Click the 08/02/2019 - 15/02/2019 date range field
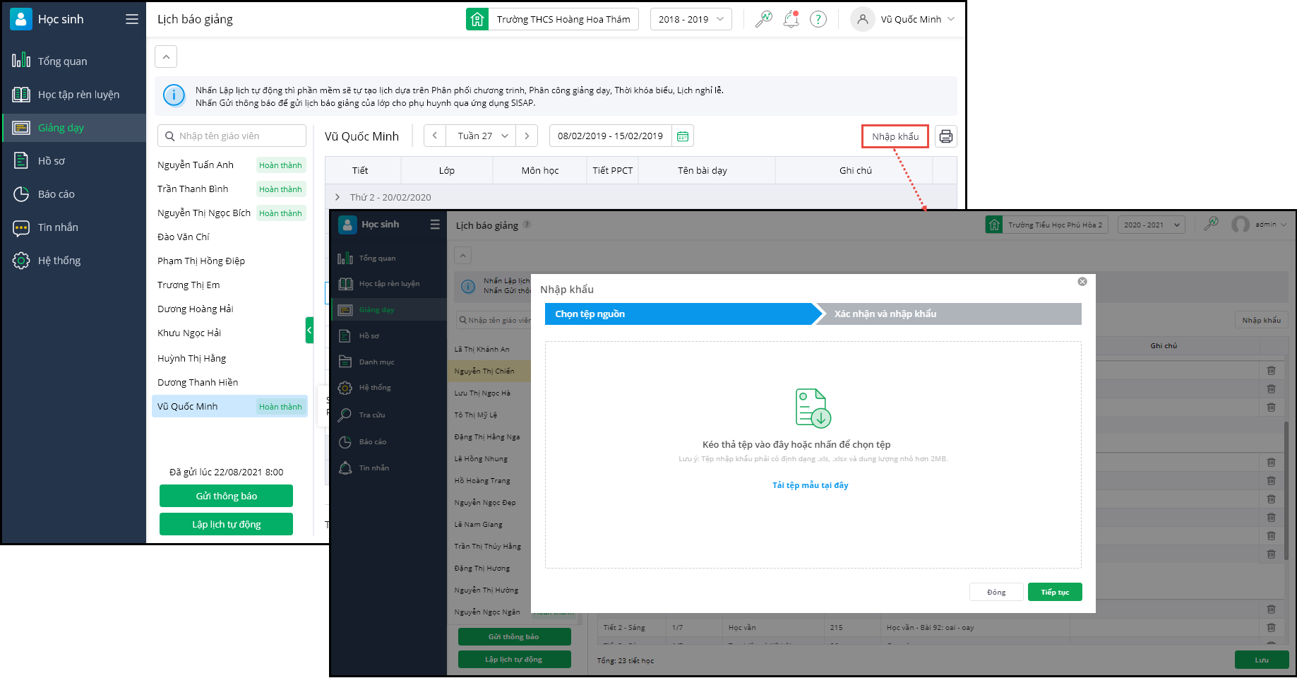The height and width of the screenshot is (678, 1297). tap(610, 136)
